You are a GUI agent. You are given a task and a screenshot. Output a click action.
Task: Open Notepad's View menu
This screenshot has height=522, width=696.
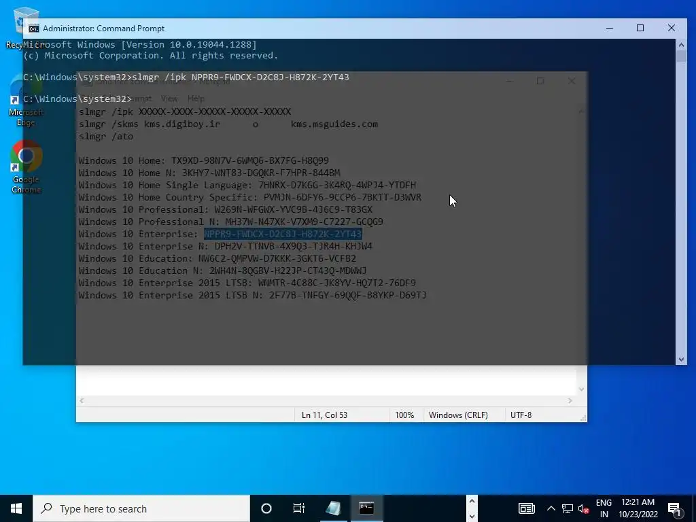[x=169, y=99]
